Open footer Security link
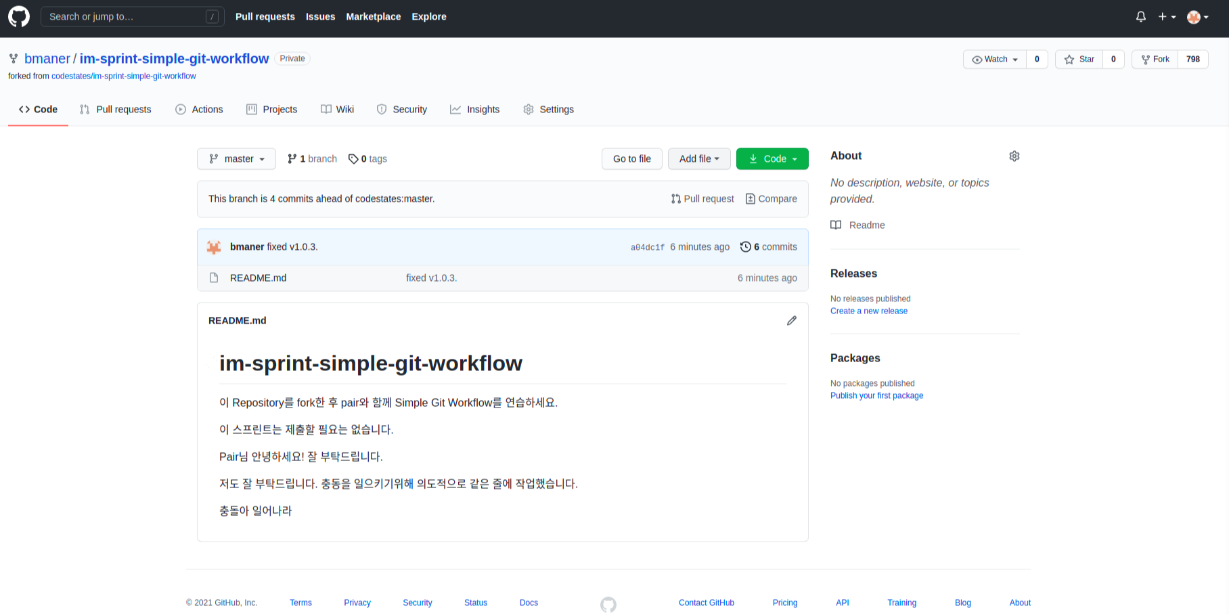1229x614 pixels. tap(418, 602)
